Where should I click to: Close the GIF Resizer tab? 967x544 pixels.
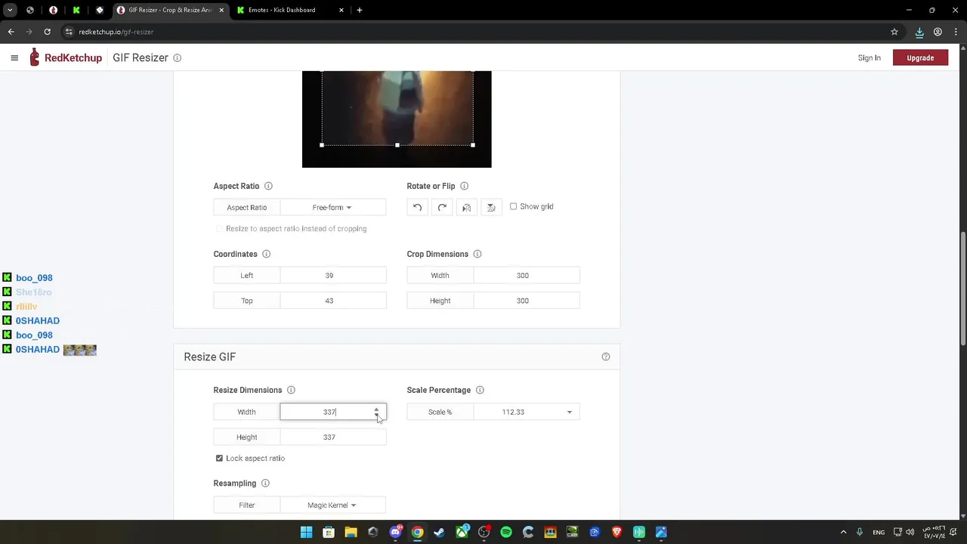pyautogui.click(x=222, y=10)
